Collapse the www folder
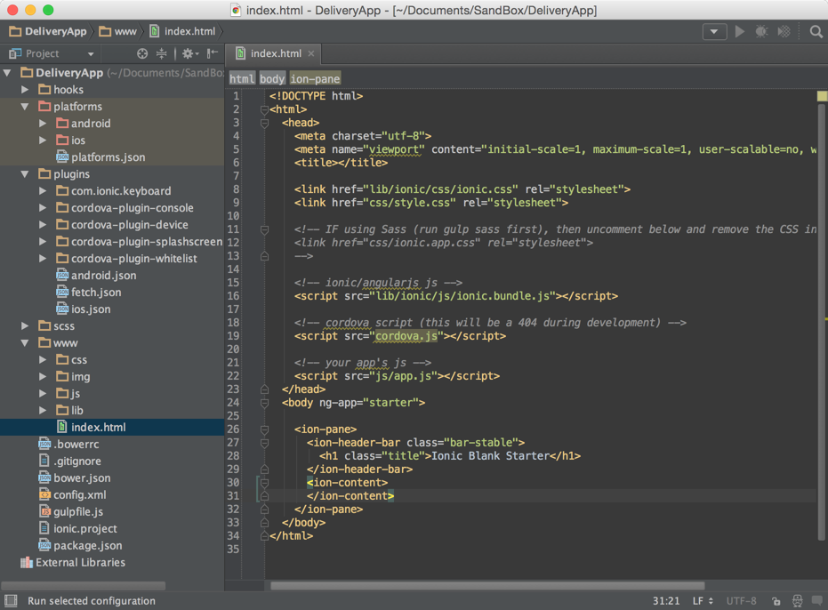Viewport: 828px width, 610px height. [25, 342]
